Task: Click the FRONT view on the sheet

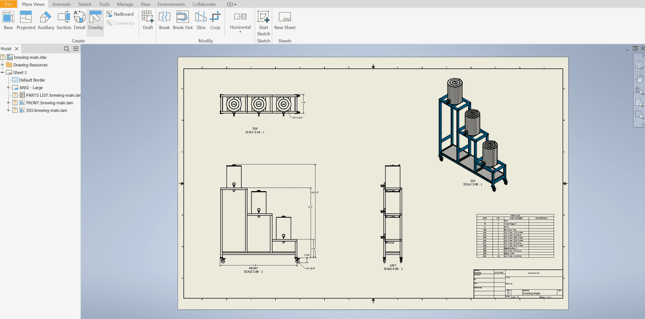Action: coord(259,213)
